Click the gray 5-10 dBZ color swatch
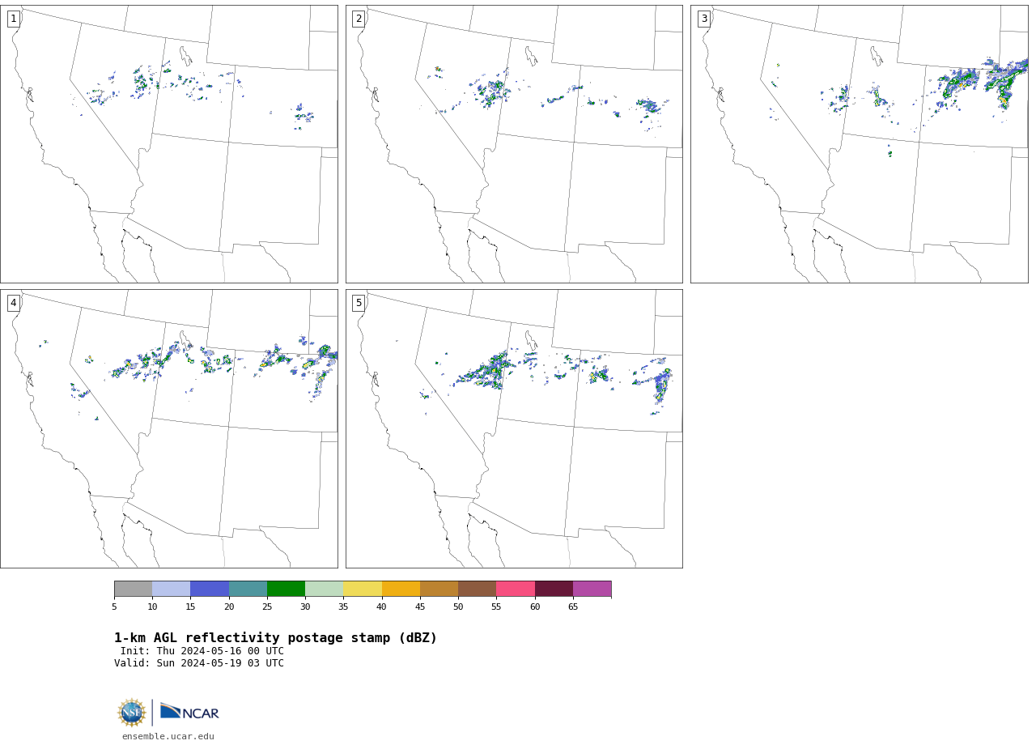The height and width of the screenshot is (745, 1036). point(133,589)
